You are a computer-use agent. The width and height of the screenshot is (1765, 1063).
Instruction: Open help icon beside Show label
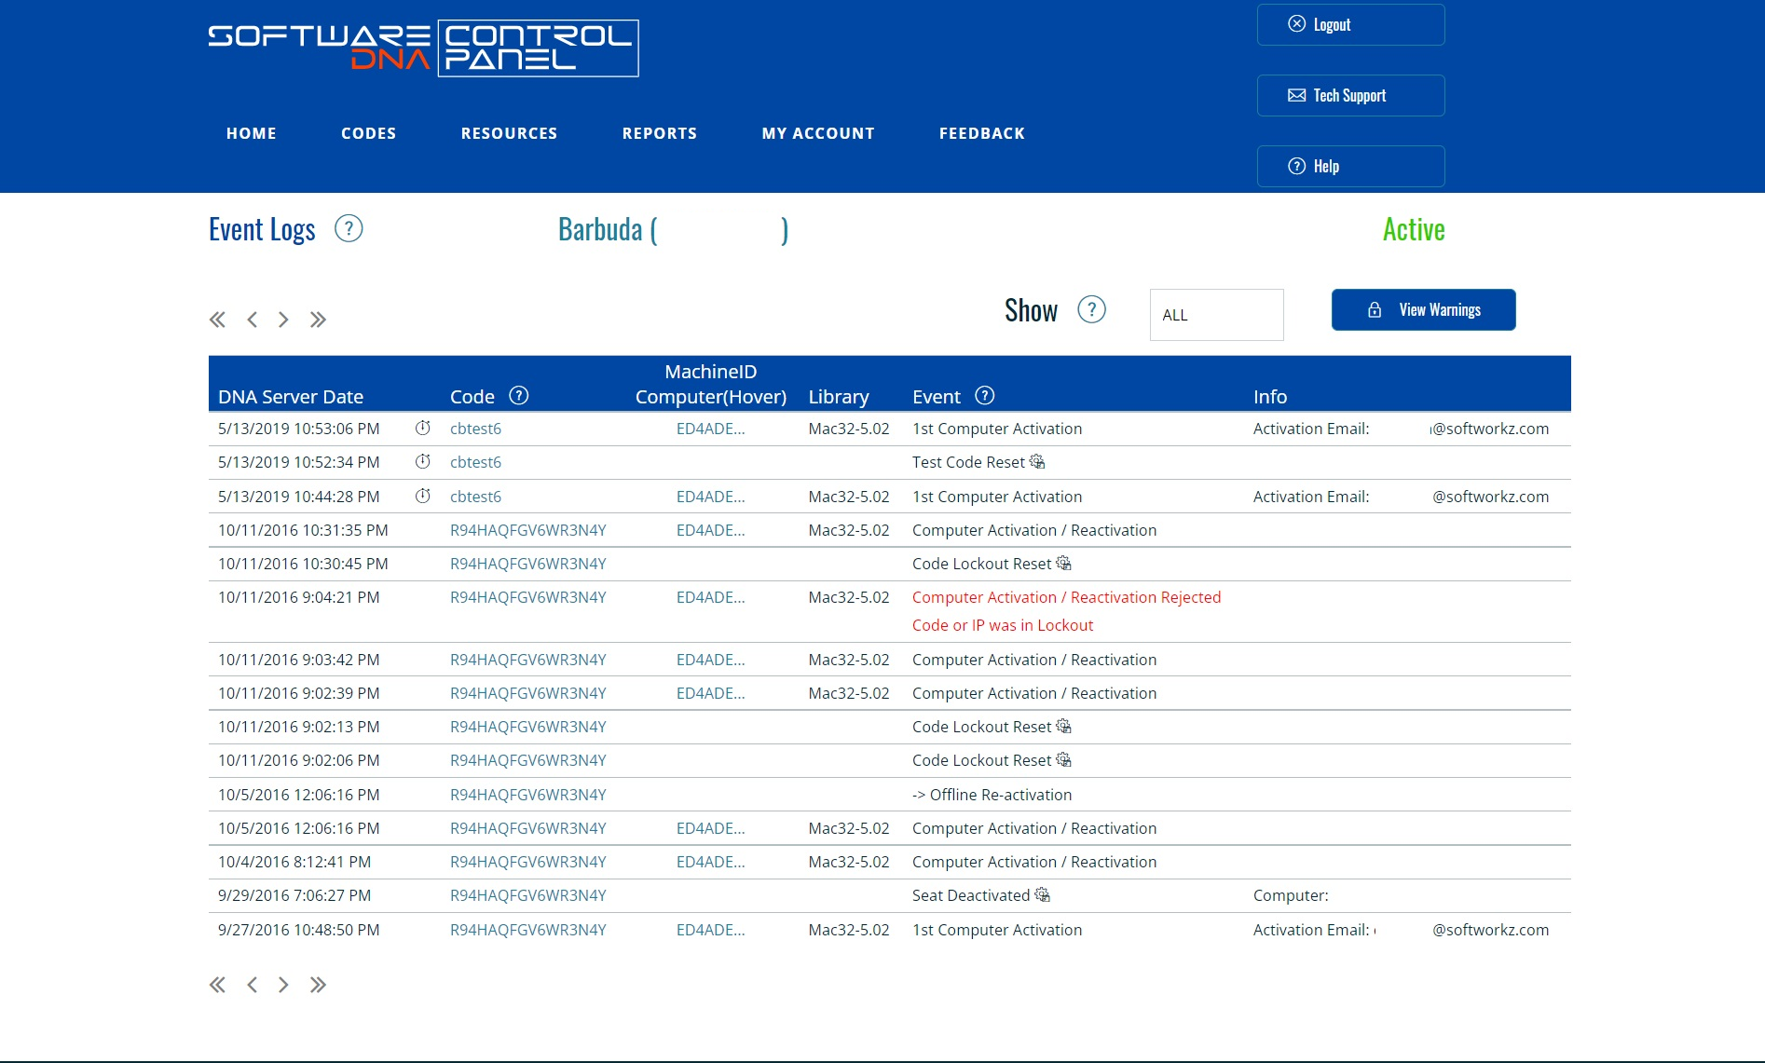pyautogui.click(x=1091, y=309)
